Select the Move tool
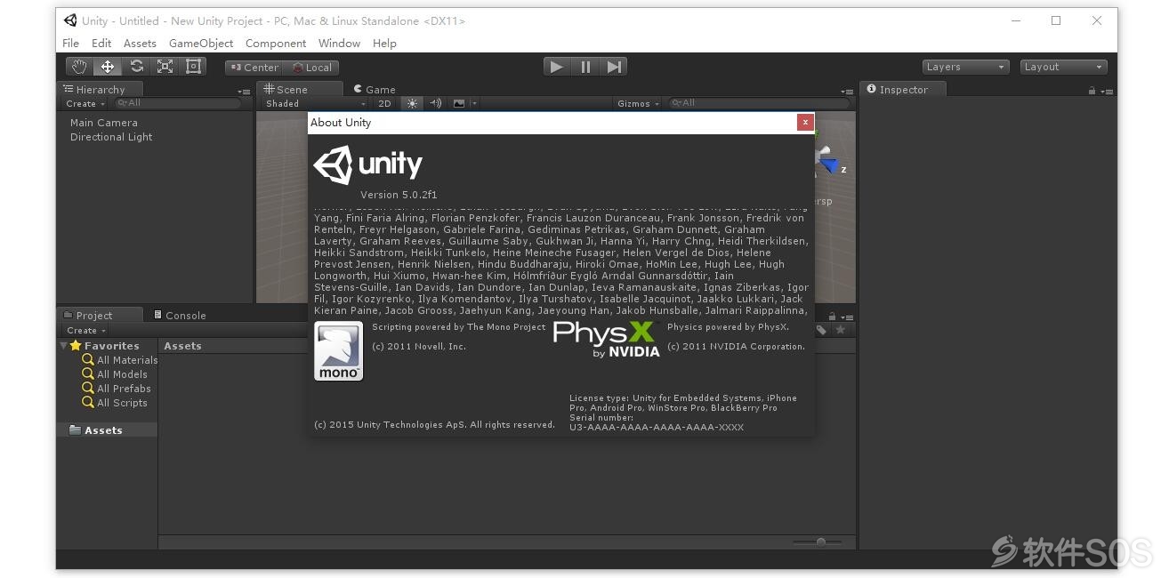 click(108, 67)
